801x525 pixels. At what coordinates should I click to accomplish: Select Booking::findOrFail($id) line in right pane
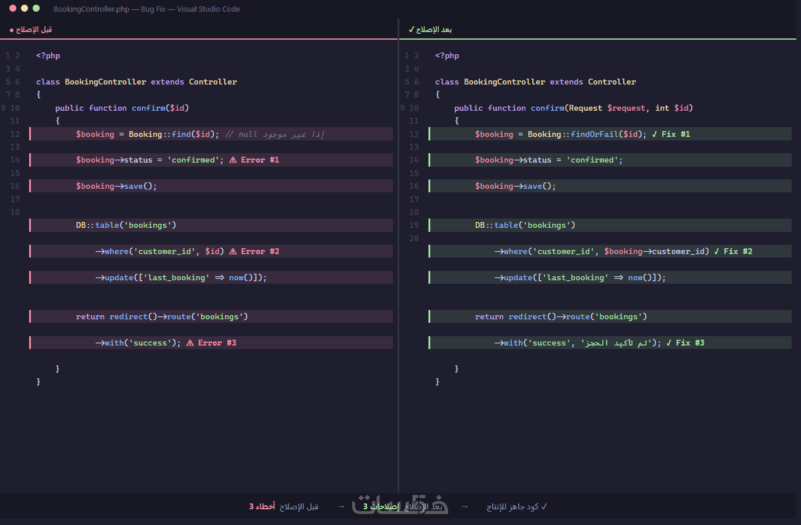610,134
